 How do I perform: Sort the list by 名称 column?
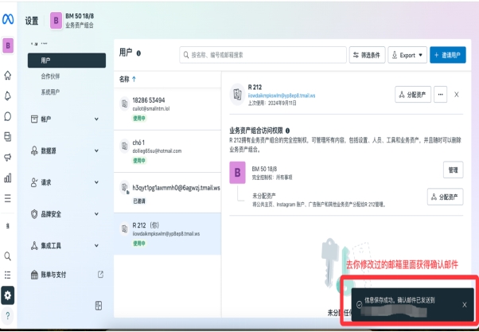tap(127, 80)
